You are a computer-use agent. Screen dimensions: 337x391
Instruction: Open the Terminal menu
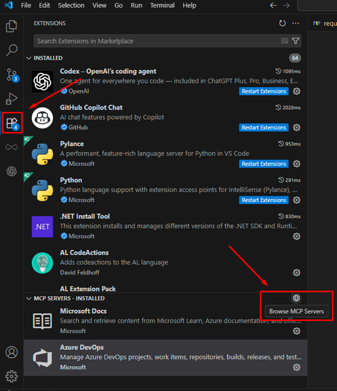[162, 5]
